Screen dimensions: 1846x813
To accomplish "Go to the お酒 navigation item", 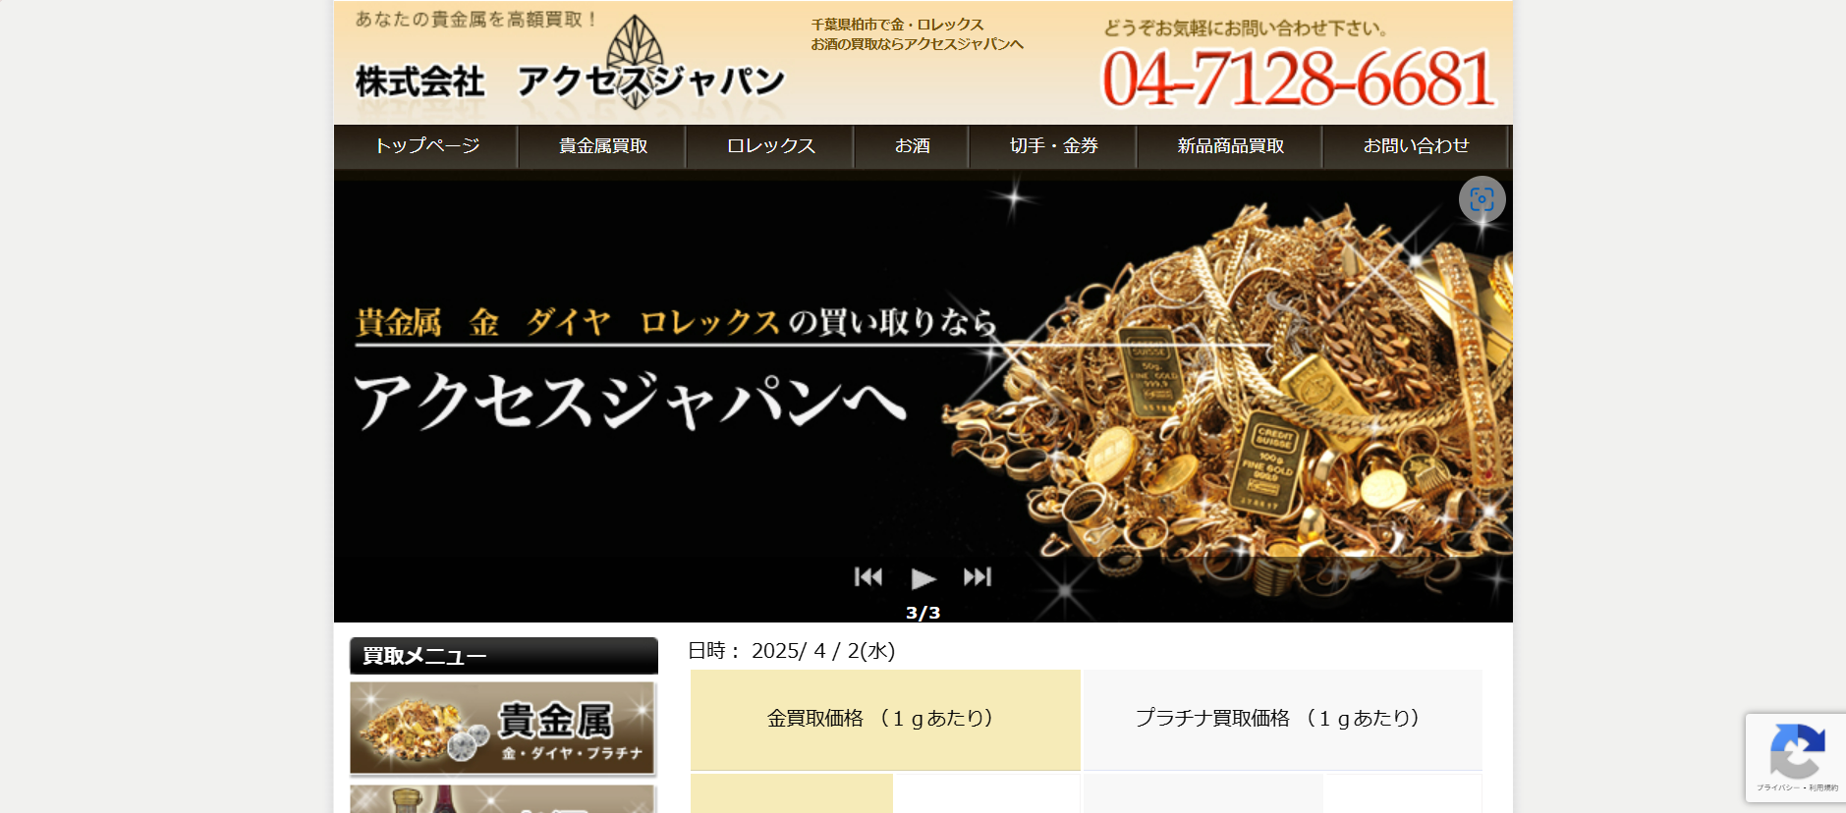I will (912, 146).
